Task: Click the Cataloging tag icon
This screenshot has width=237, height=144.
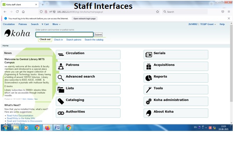Action: point(61,101)
